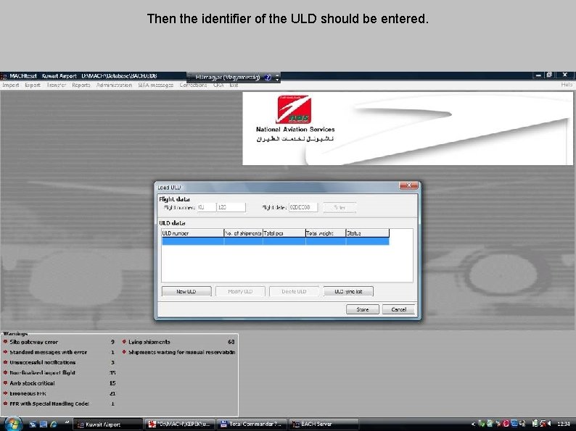576x431 pixels.
Task: Open the Reports menu
Action: [81, 85]
